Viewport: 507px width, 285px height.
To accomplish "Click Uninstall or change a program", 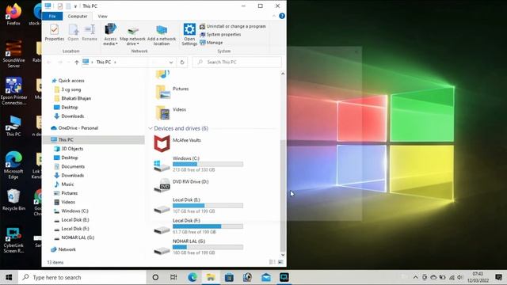I will 233,26.
